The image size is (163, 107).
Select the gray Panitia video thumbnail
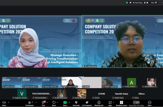pos(92,82)
